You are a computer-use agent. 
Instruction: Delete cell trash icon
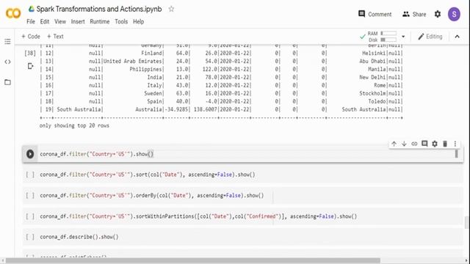coord(445,144)
